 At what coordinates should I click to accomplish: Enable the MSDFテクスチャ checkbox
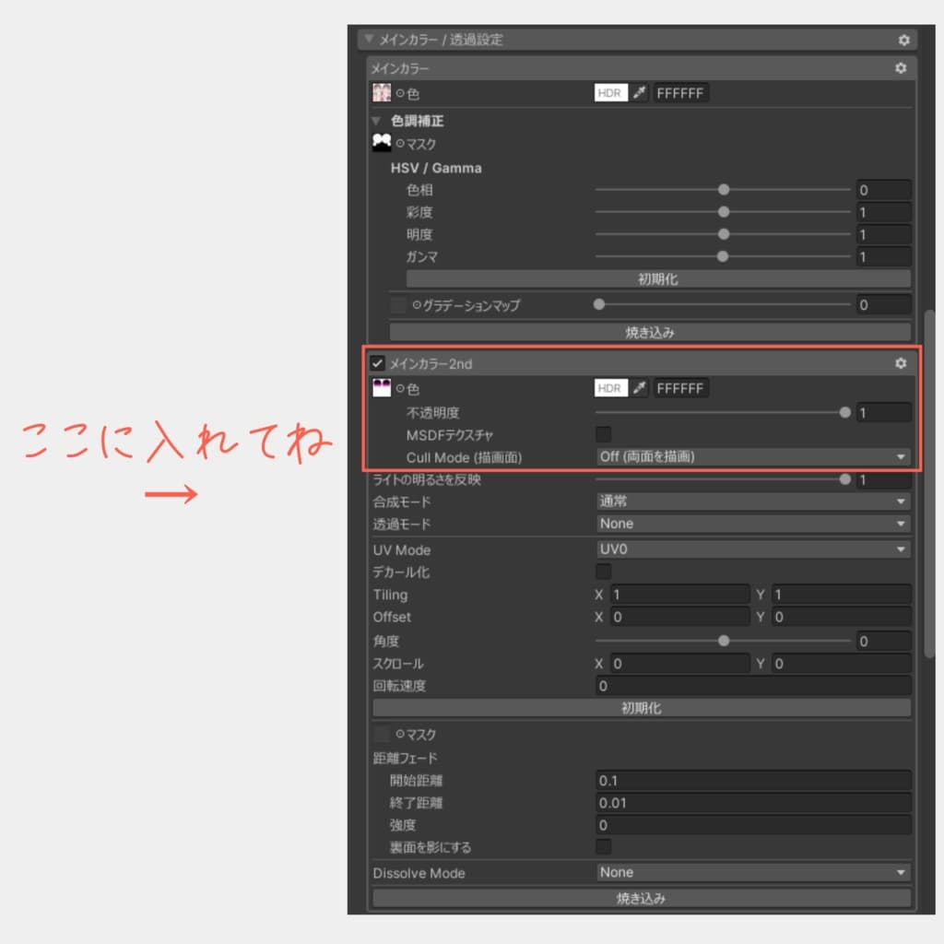pos(604,433)
